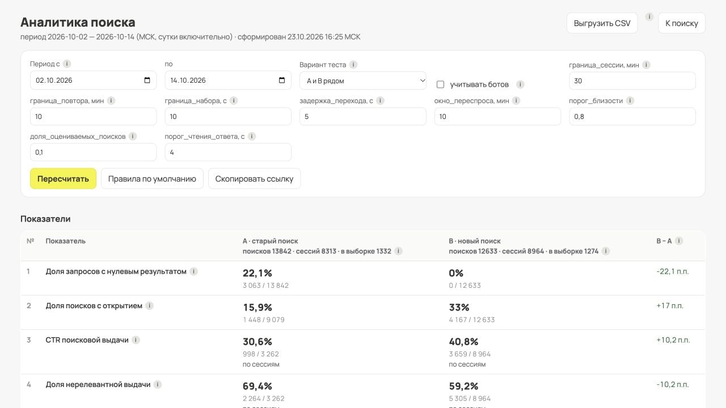Click the +17 п.п. difference value

(x=670, y=305)
